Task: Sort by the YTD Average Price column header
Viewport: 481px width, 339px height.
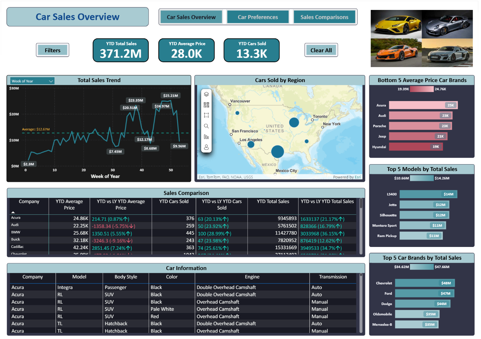Action: (69, 205)
